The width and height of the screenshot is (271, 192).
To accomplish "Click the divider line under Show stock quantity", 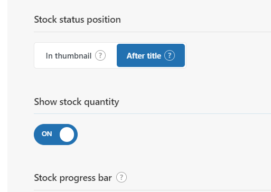I will pyautogui.click(x=152, y=114).
